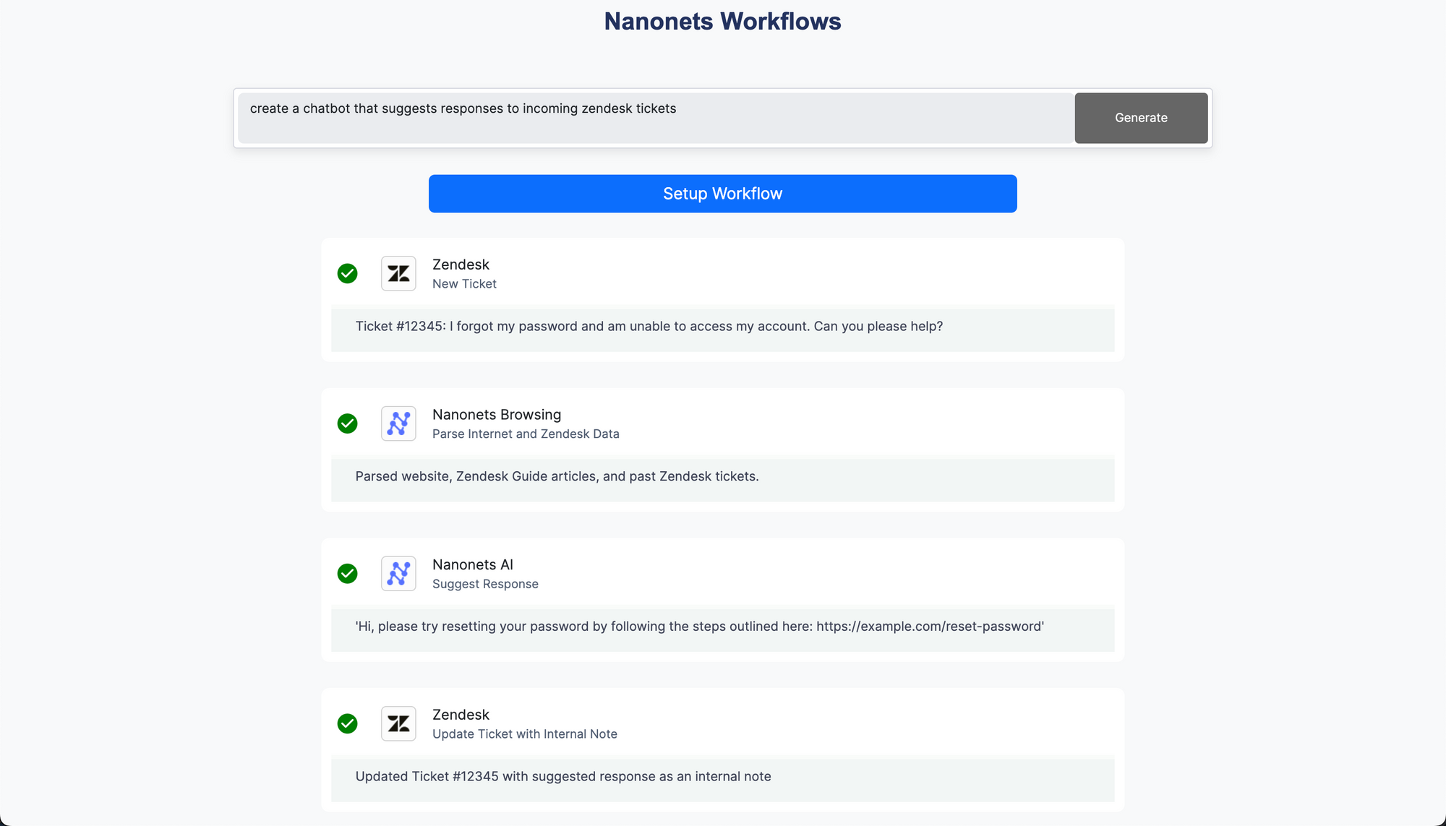
Task: Click green checkmark beside Nanonets AI
Action: pos(348,574)
